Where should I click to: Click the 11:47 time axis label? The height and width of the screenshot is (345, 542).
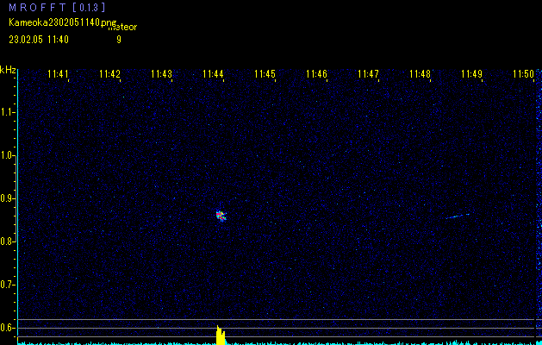(x=368, y=73)
